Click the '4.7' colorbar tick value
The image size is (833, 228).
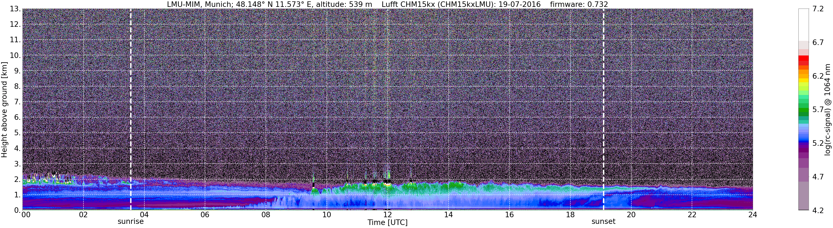pyautogui.click(x=818, y=177)
